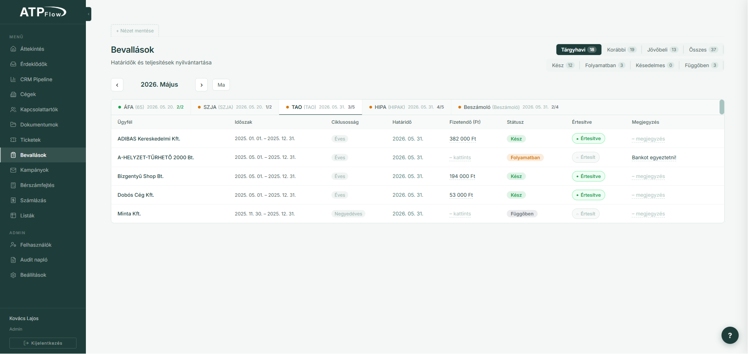Open the Beállítások gear icon

pos(13,275)
